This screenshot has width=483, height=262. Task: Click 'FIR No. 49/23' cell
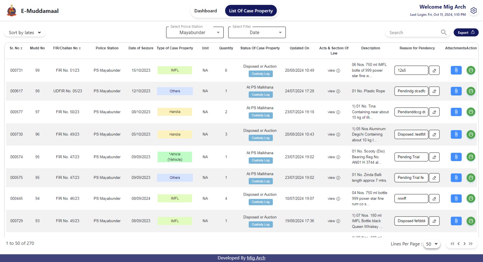[68, 134]
